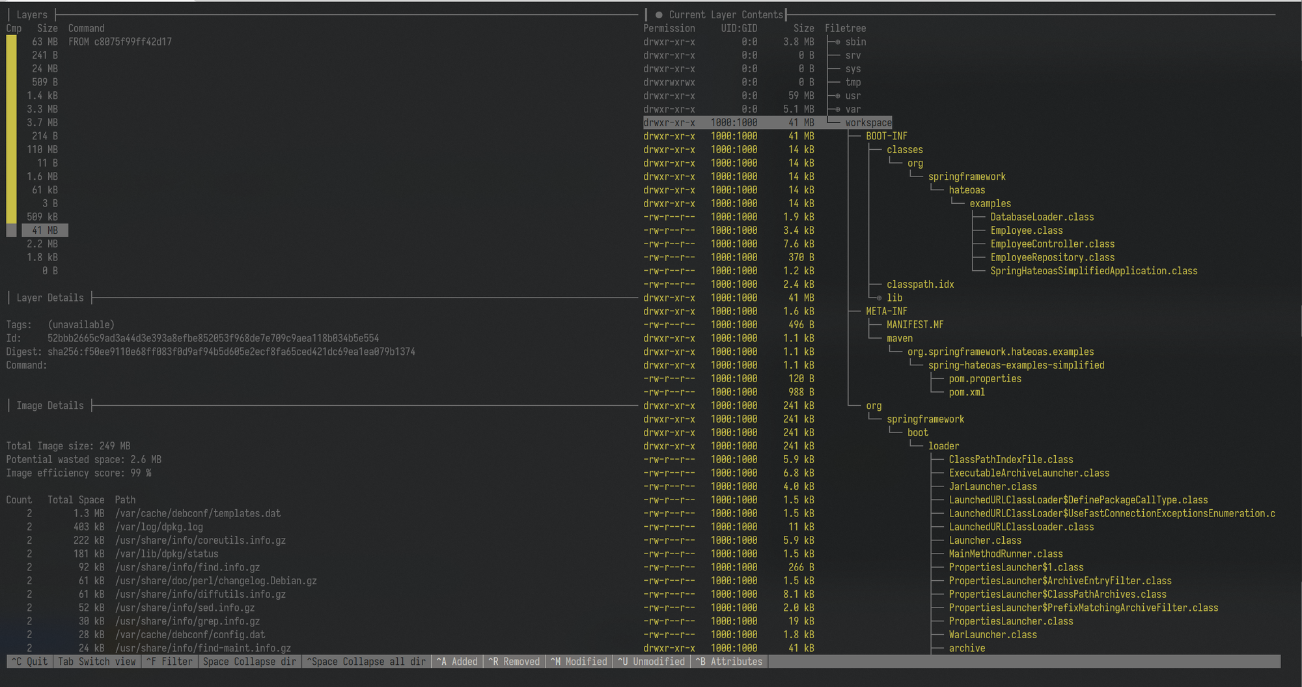Toggle the Added files filter
Screen dimensions: 1302x687
point(457,662)
